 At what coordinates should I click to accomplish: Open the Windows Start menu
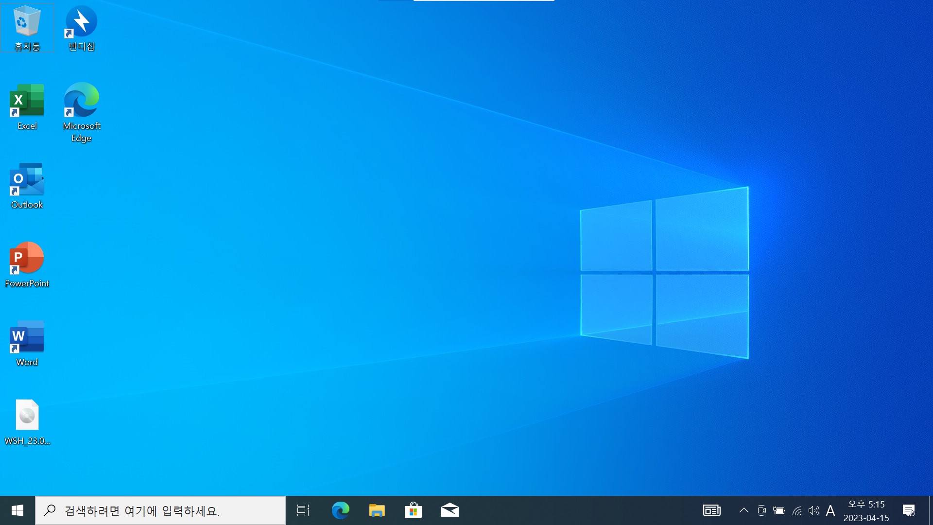[17, 510]
